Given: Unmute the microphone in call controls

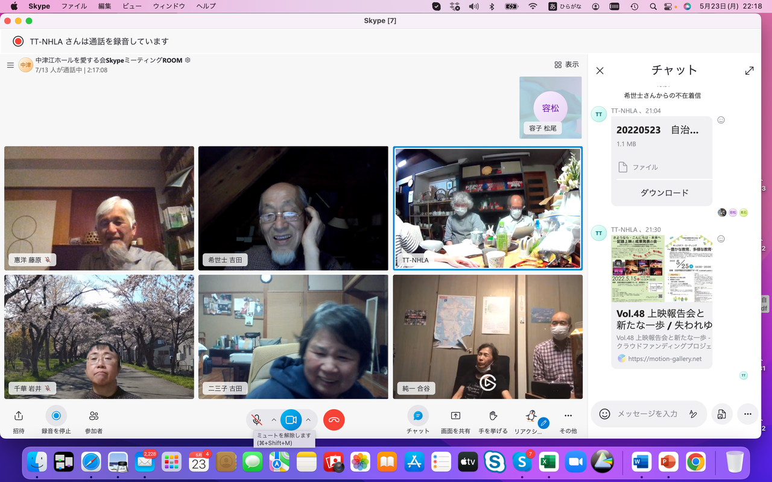Looking at the screenshot, I should (x=257, y=419).
